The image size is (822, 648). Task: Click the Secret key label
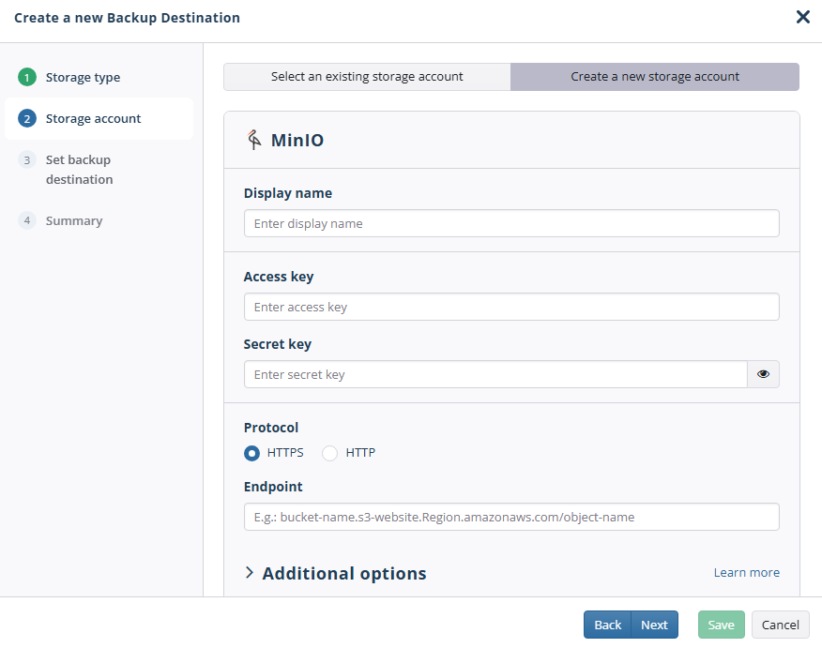tap(278, 344)
